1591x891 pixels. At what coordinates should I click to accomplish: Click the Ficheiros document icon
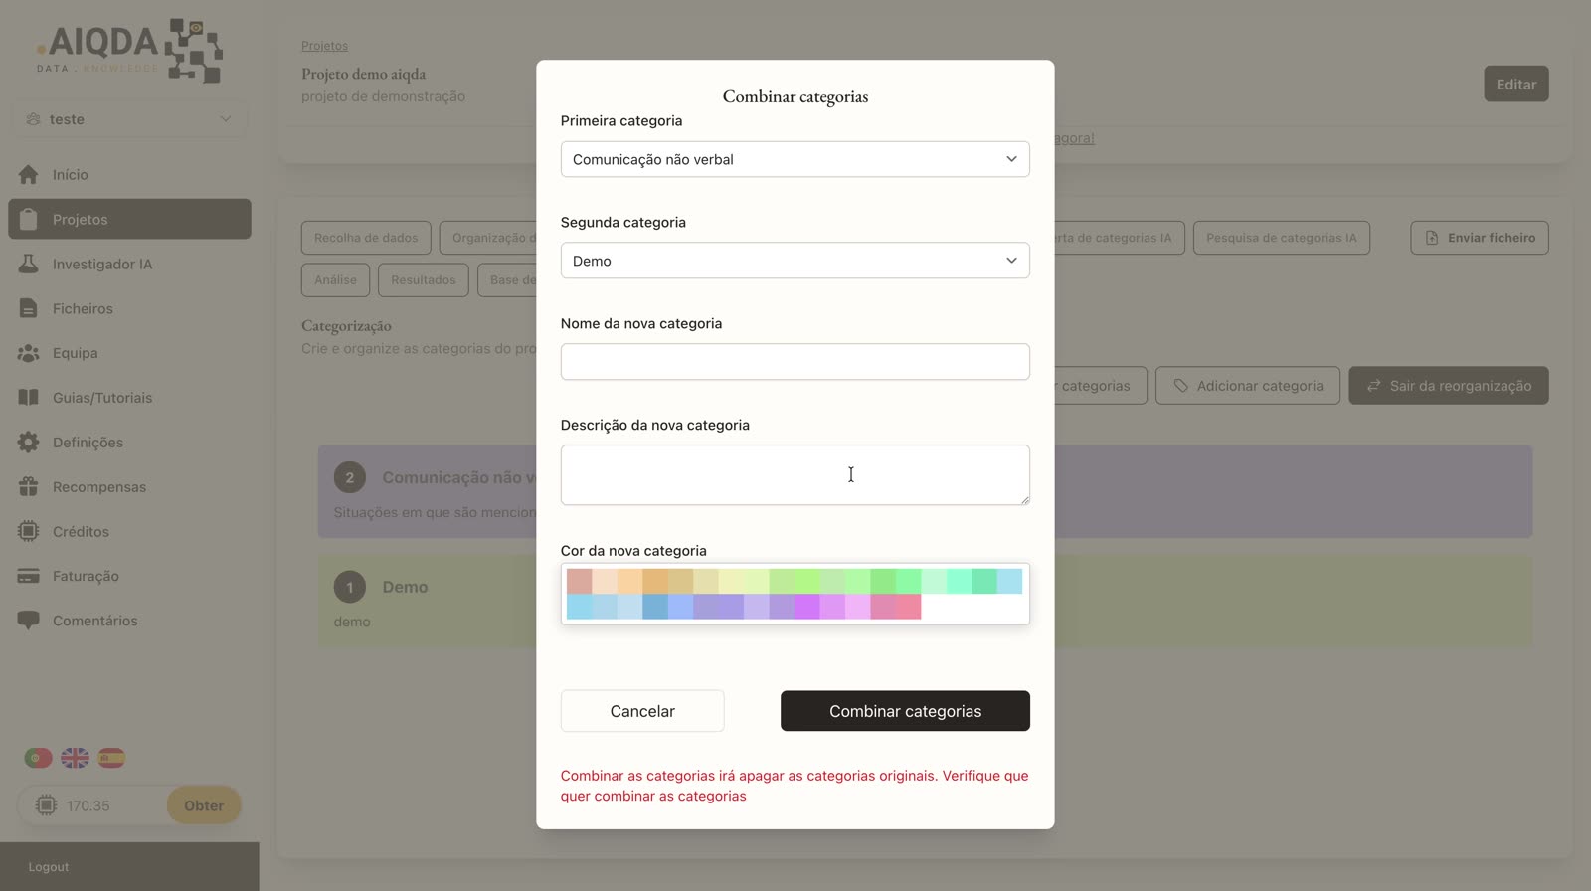(x=28, y=308)
